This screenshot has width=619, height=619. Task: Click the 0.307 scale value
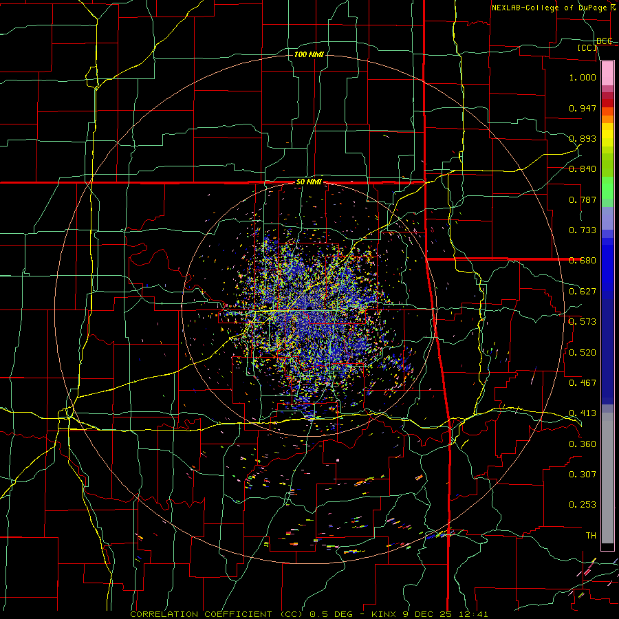pos(583,475)
